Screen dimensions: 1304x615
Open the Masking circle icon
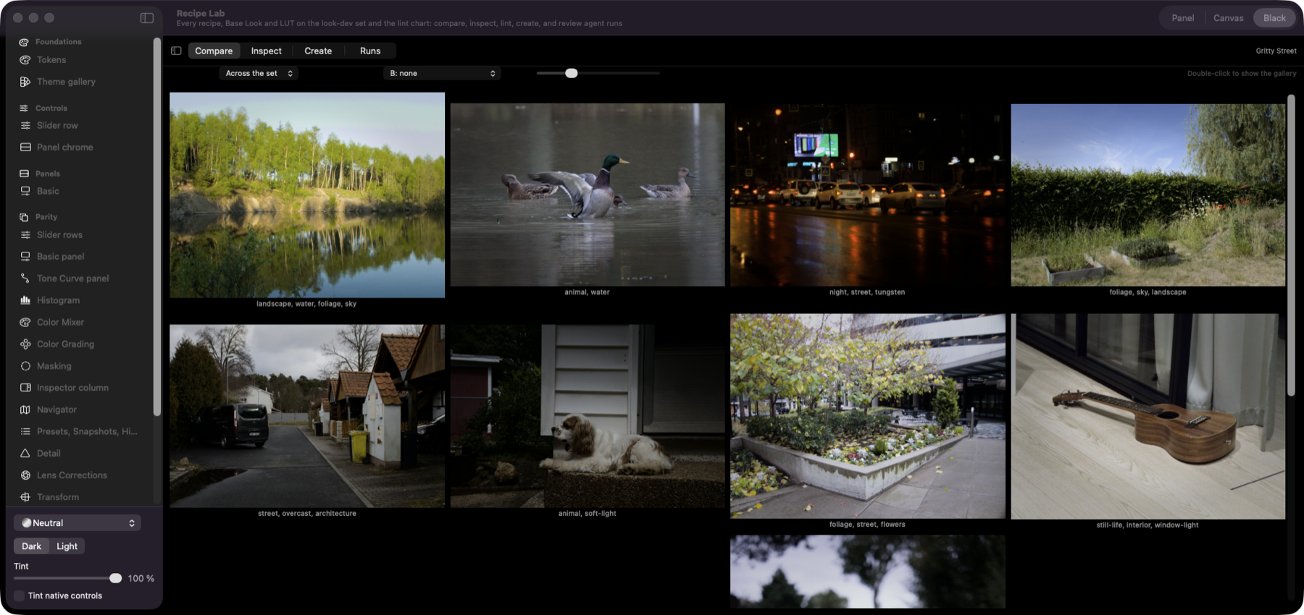pyautogui.click(x=25, y=366)
